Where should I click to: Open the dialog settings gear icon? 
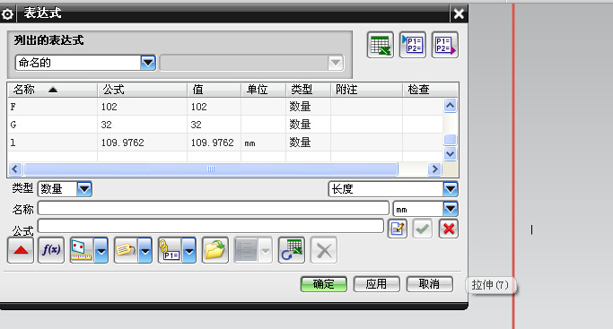7,14
